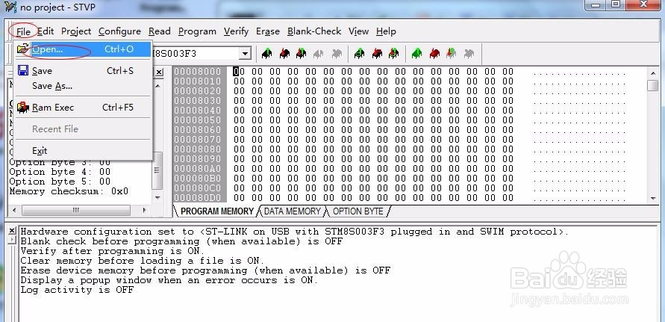The image size is (665, 322).
Task: Close the bottom log output panel
Action: (12, 231)
